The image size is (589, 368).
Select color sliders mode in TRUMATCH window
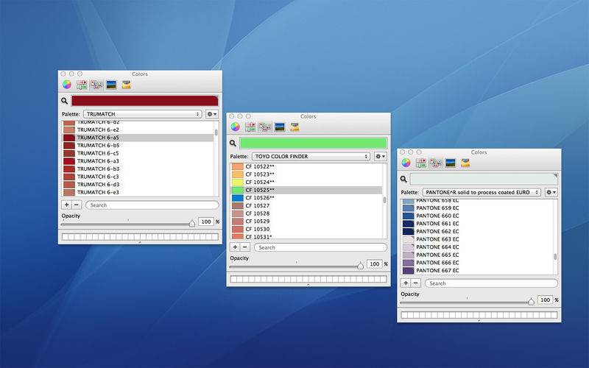(82, 85)
